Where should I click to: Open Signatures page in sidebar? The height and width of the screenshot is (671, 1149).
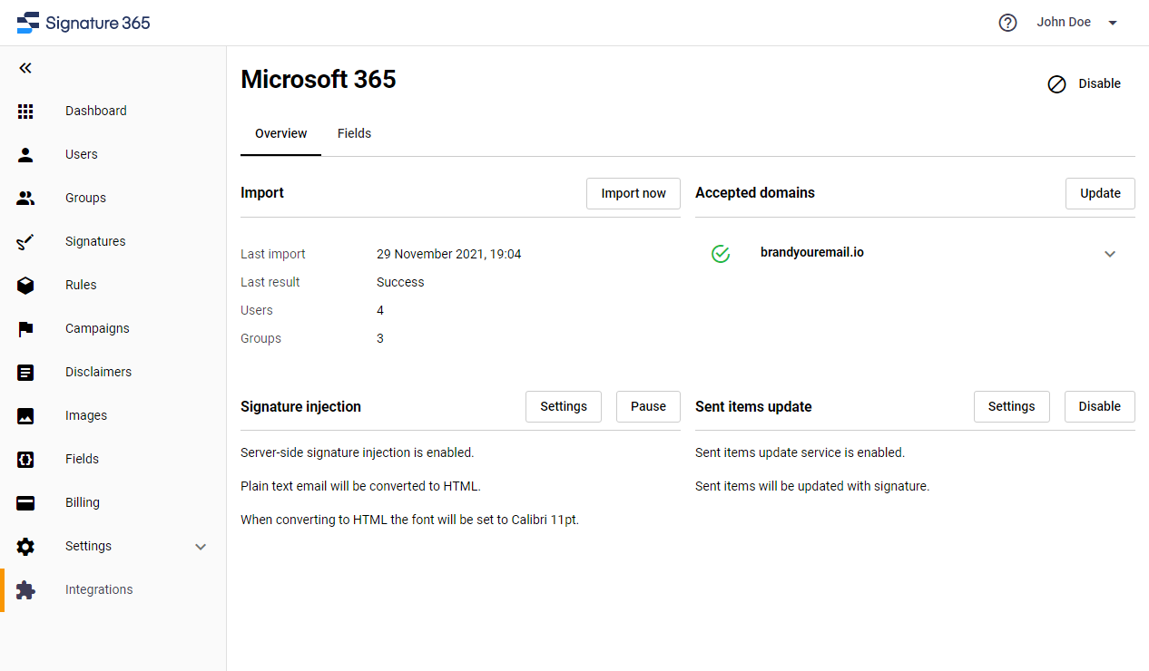95,241
